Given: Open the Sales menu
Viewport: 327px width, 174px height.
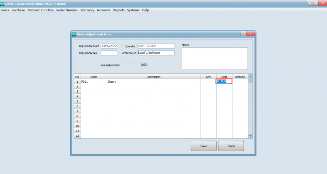Looking at the screenshot, I should coord(5,10).
